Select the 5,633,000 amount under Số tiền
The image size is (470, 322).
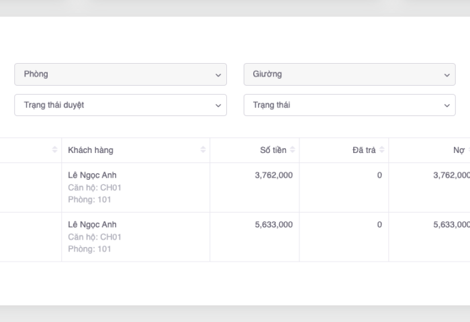pos(273,225)
